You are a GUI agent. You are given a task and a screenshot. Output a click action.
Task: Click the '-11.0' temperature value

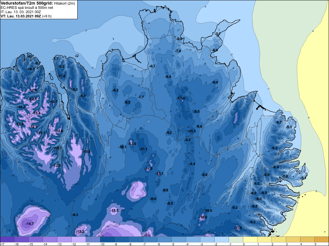coord(62,76)
